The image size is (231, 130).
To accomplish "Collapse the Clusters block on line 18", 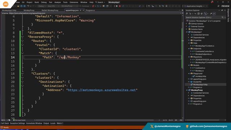I will 22,74.
